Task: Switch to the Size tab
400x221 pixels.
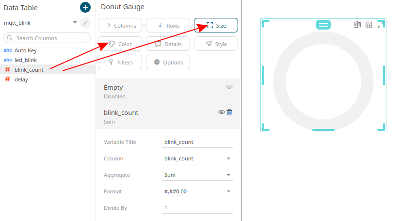Action: pyautogui.click(x=216, y=26)
